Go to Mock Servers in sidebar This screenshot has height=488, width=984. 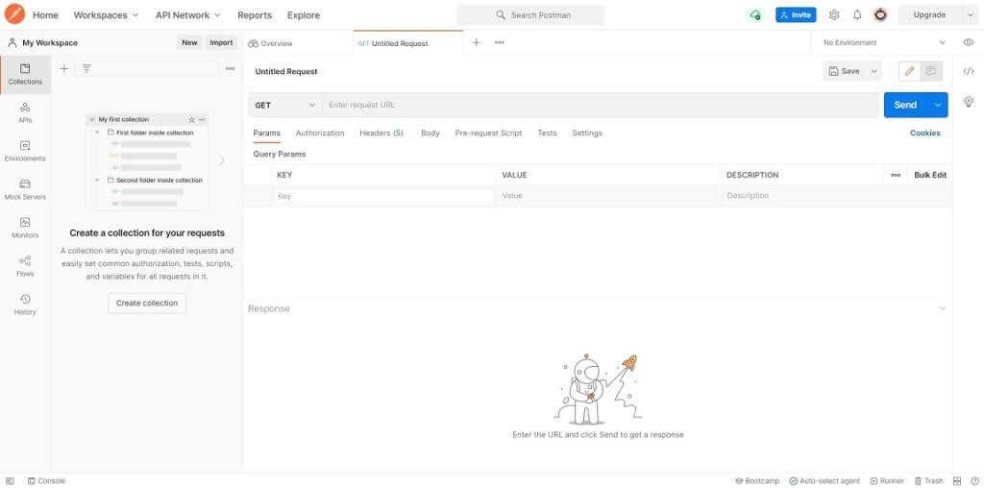(25, 189)
